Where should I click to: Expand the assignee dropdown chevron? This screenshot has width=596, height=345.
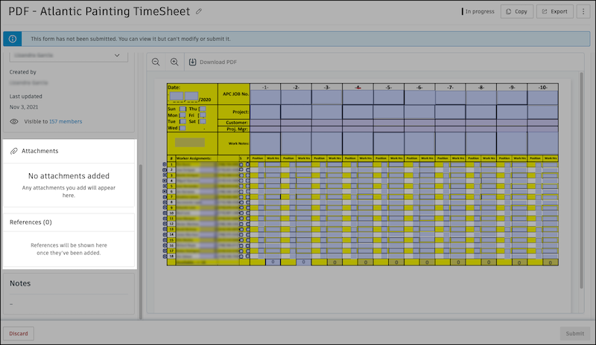click(x=117, y=56)
